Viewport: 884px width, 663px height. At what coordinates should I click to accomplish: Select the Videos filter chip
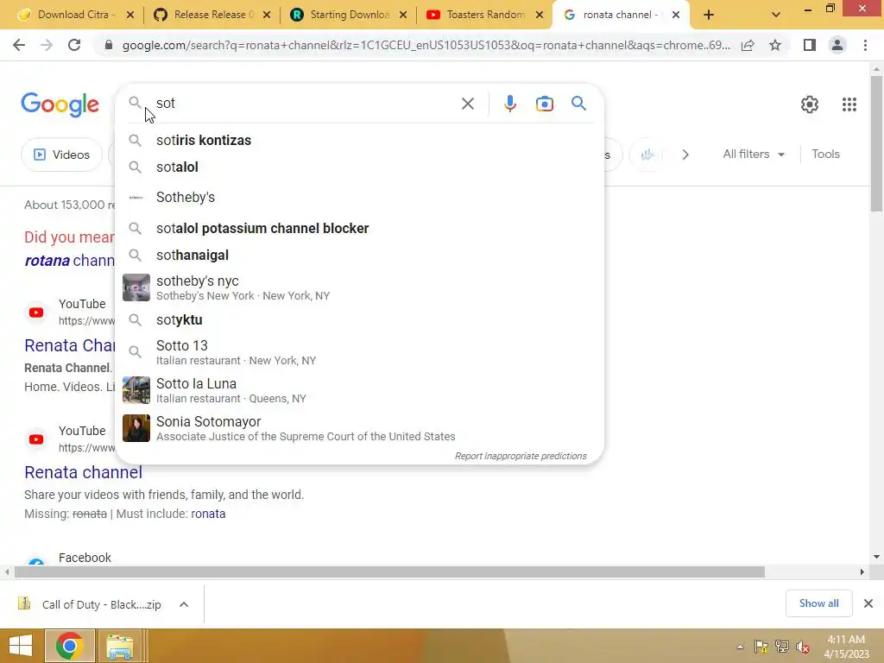click(62, 155)
